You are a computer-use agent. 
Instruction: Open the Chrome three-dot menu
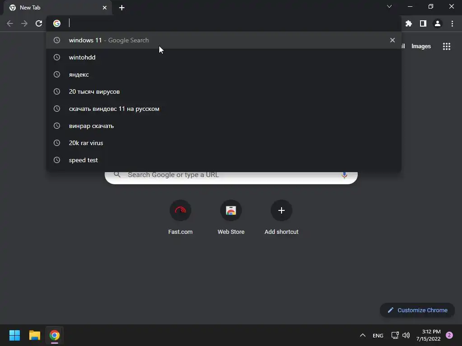pyautogui.click(x=452, y=23)
